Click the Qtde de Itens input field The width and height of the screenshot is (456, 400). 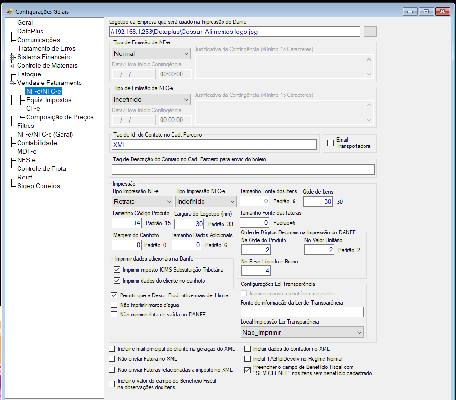tap(317, 201)
